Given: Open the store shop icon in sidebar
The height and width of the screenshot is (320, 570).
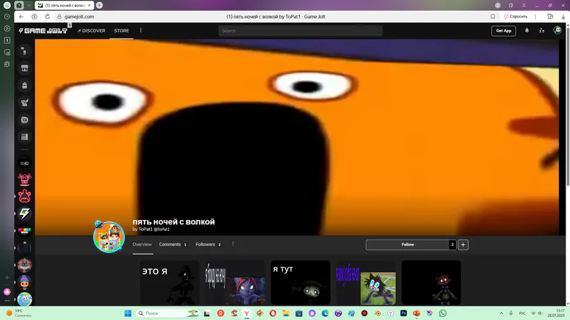Looking at the screenshot, I should pos(24,68).
